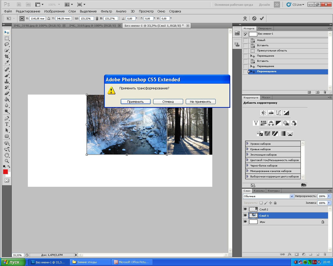This screenshot has width=333, height=266.
Task: Hide layer Слой 2 with eye icon
Action: [x=245, y=209]
